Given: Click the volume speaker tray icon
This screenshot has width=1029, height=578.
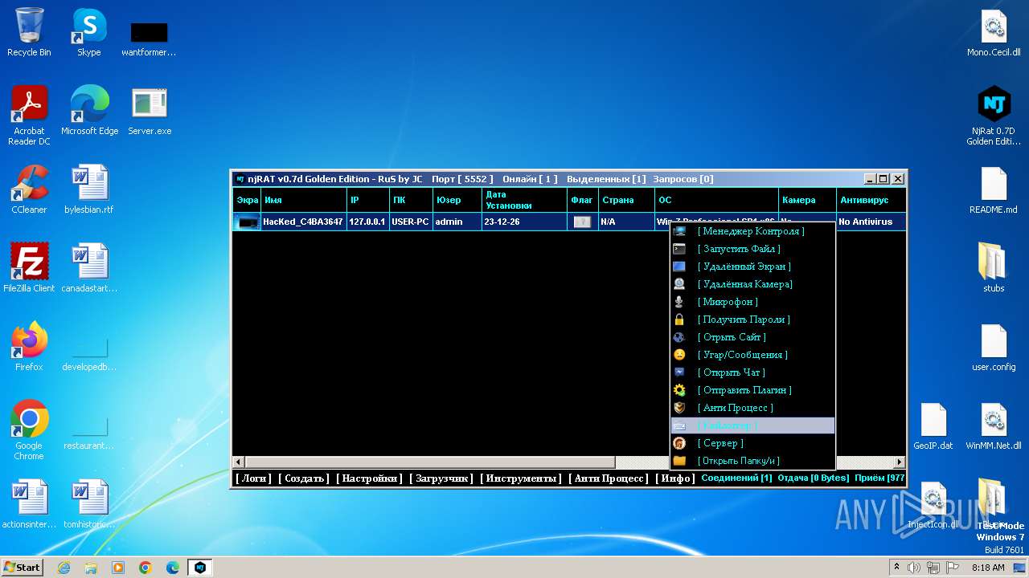Looking at the screenshot, I should point(914,568).
